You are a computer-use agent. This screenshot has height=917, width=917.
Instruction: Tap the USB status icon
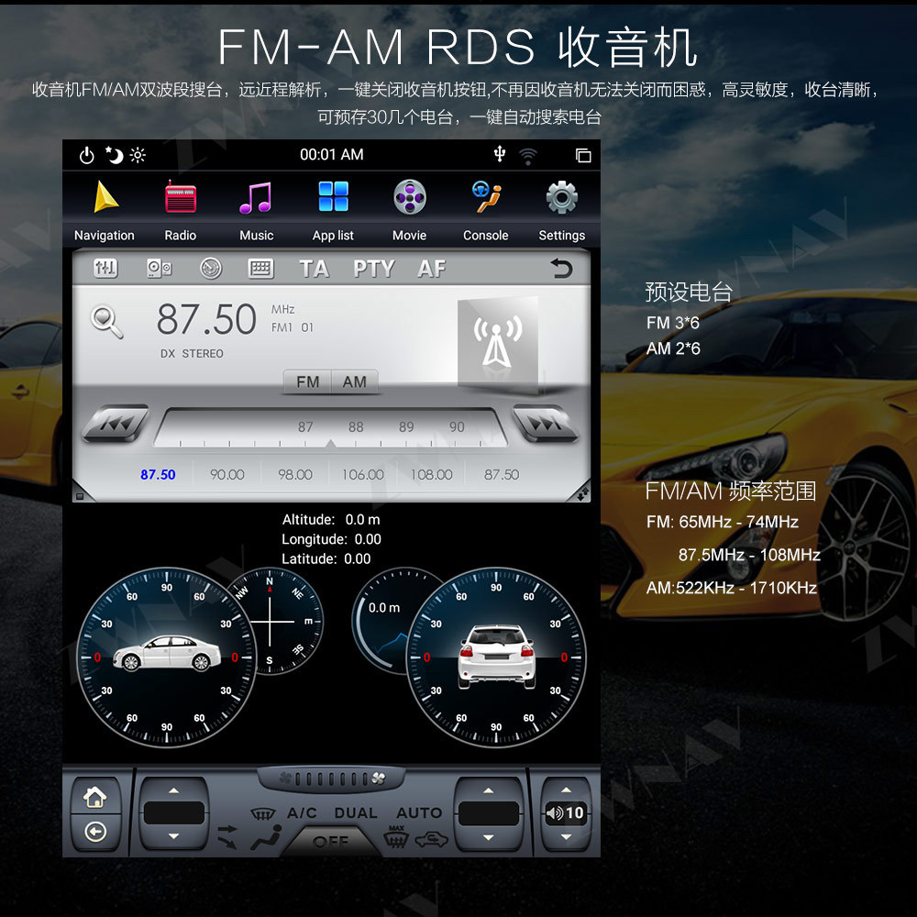click(x=500, y=154)
